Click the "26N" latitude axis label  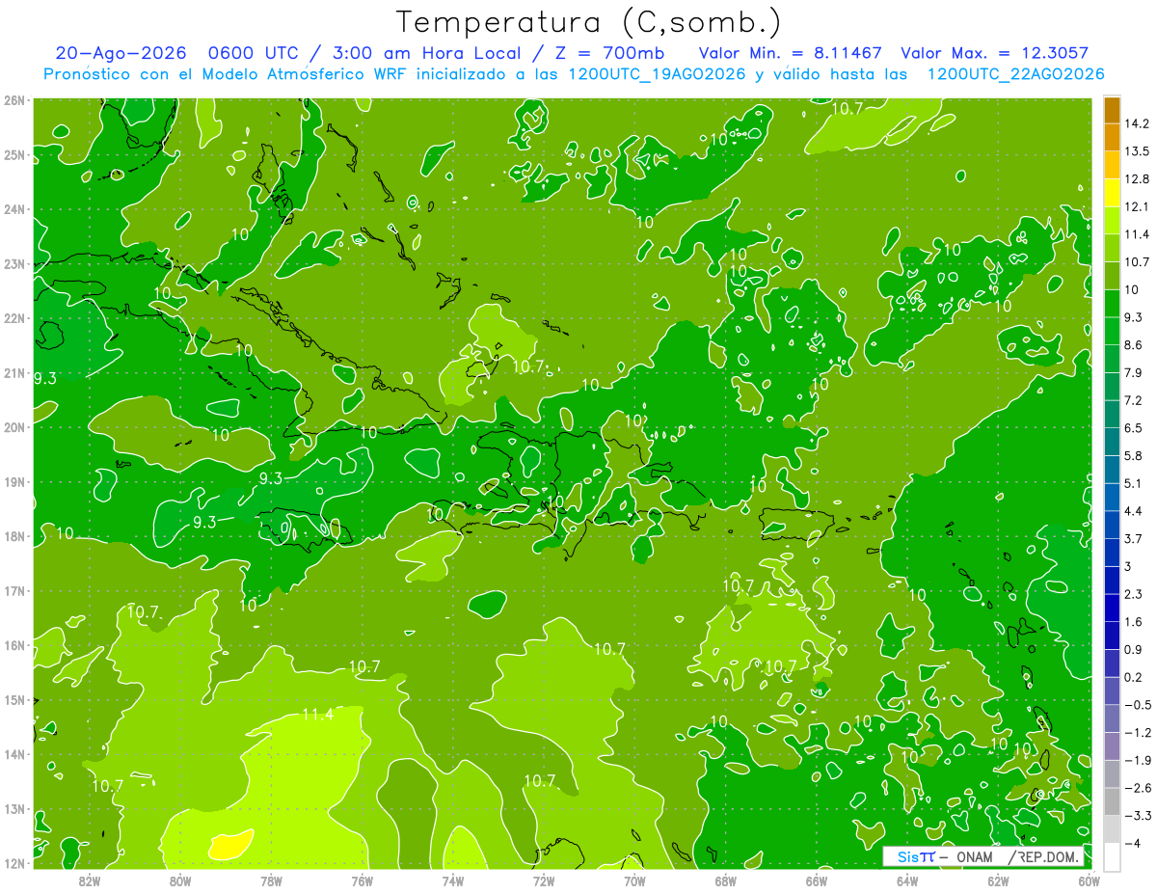[x=13, y=100]
